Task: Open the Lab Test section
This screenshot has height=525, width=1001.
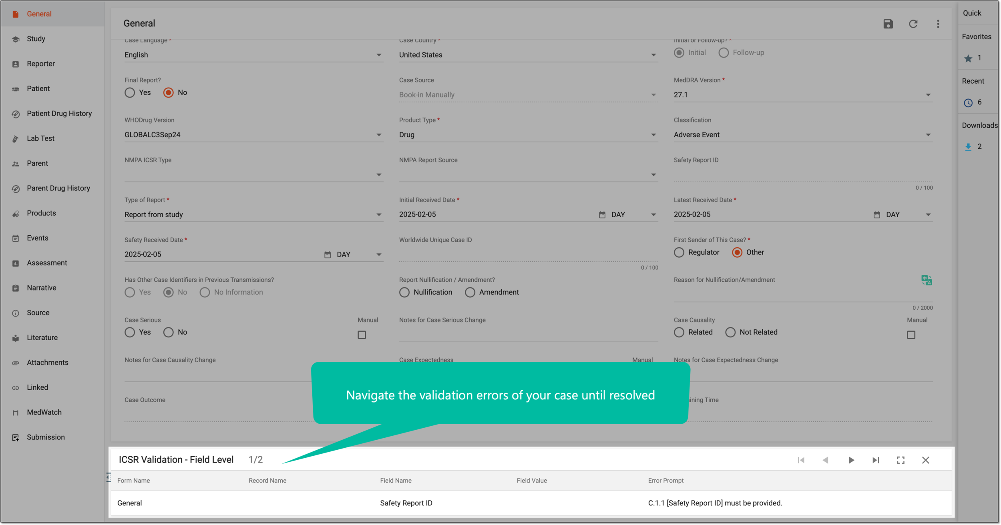Action: pos(52,138)
